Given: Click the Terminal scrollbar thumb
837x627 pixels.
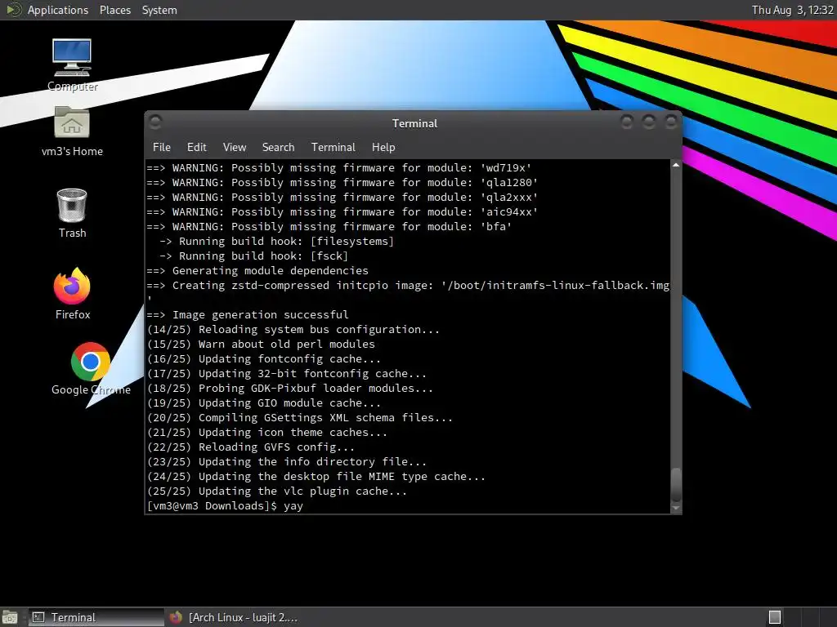Looking at the screenshot, I should click(676, 484).
